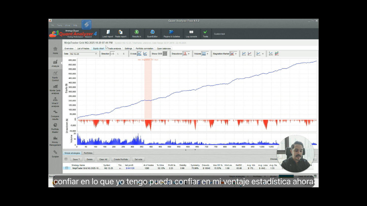Switch to the Portfolio correlation tab
This screenshot has height=206, width=367.
tap(145, 48)
